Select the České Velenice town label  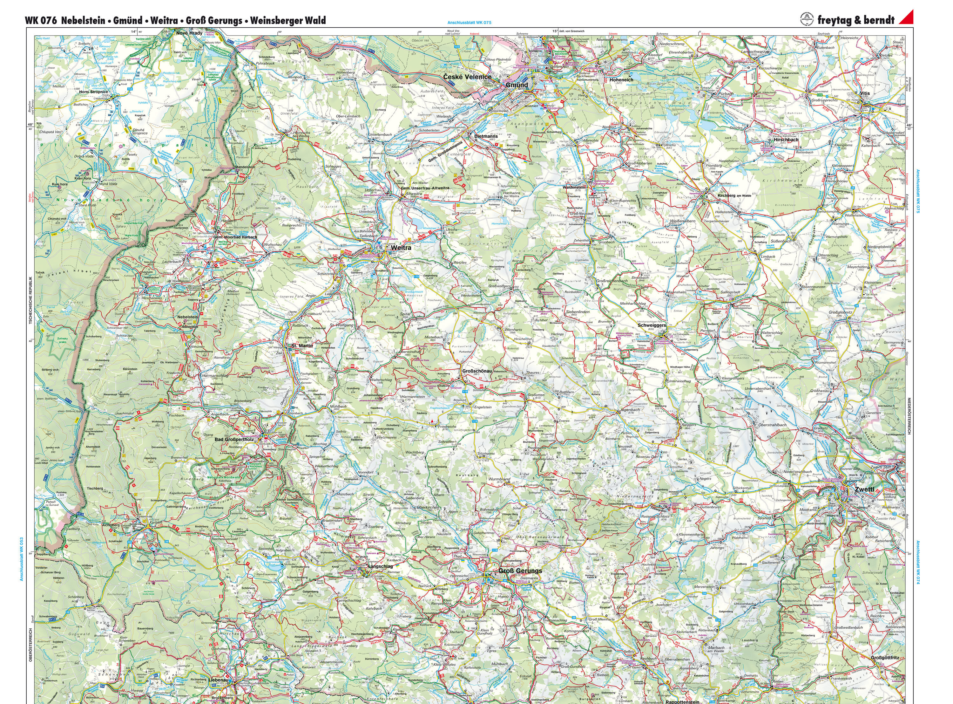tap(467, 77)
